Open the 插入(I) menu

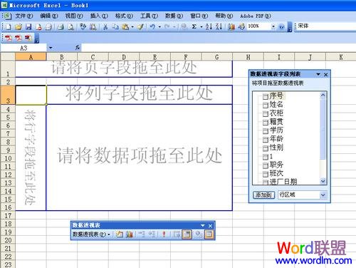(99, 16)
